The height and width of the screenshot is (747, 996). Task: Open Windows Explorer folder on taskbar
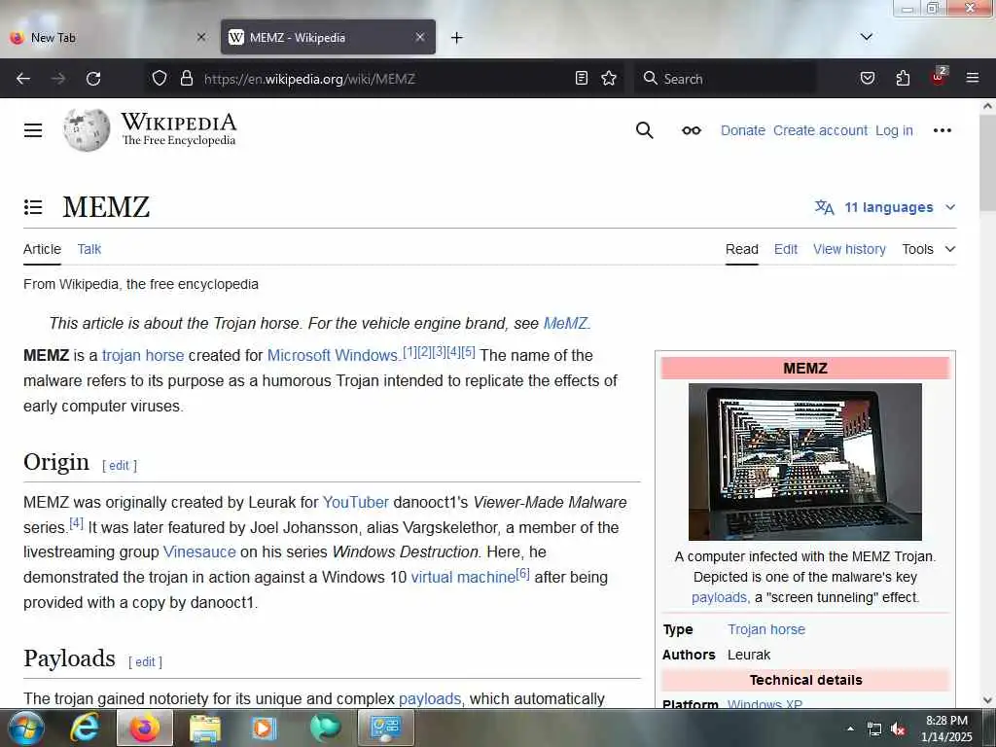coord(204,728)
